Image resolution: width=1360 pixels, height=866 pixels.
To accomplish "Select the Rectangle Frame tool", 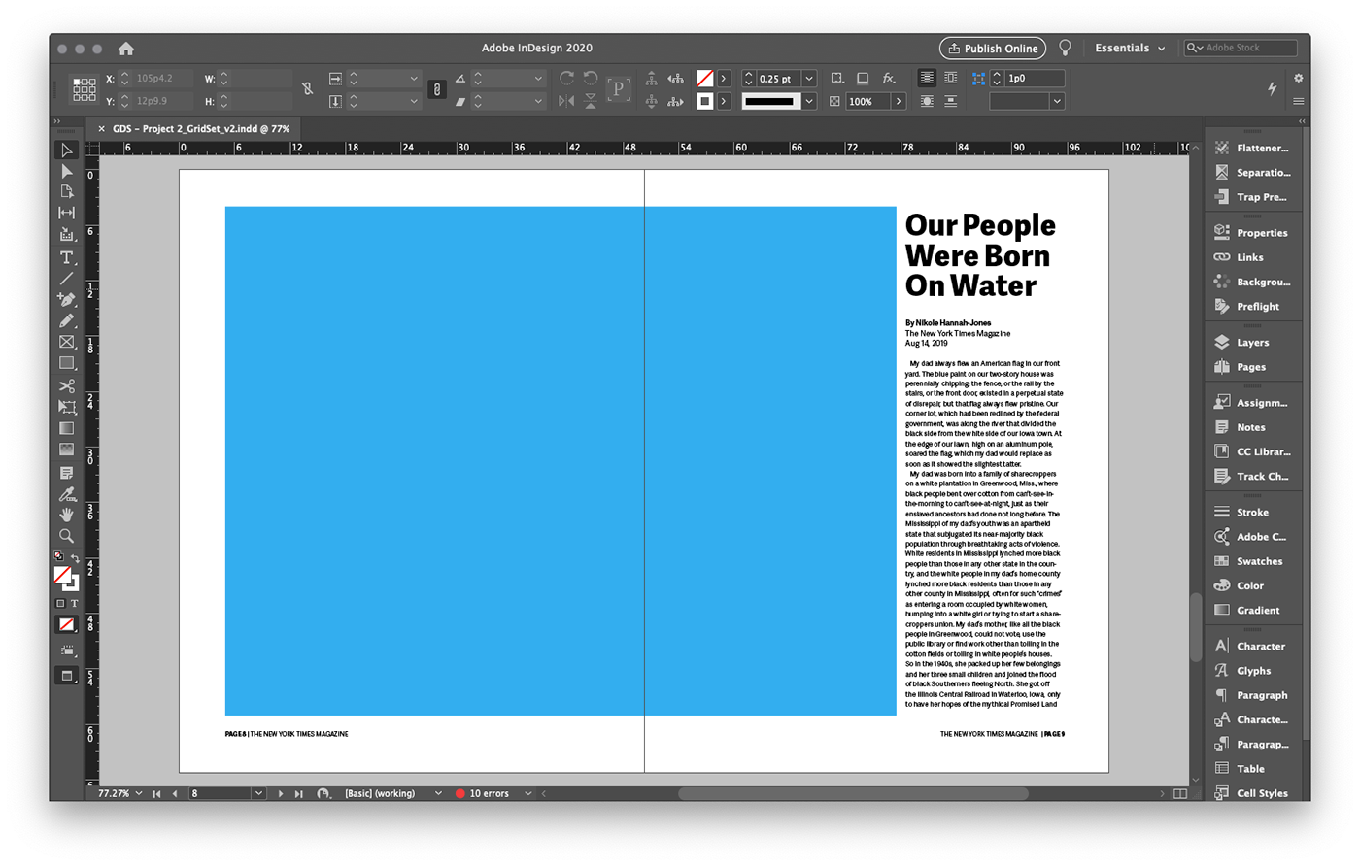I will 66,342.
